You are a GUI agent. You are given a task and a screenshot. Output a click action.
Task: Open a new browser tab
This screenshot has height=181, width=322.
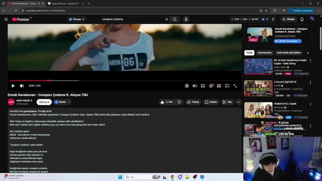(x=89, y=4)
